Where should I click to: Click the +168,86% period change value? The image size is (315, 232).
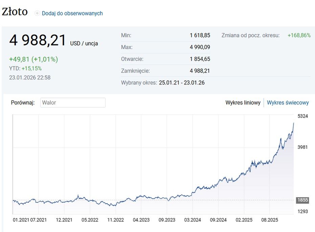coord(299,35)
